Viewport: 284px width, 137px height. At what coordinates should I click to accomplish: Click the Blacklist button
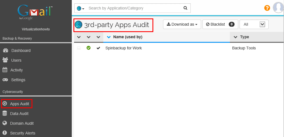(x=220, y=24)
